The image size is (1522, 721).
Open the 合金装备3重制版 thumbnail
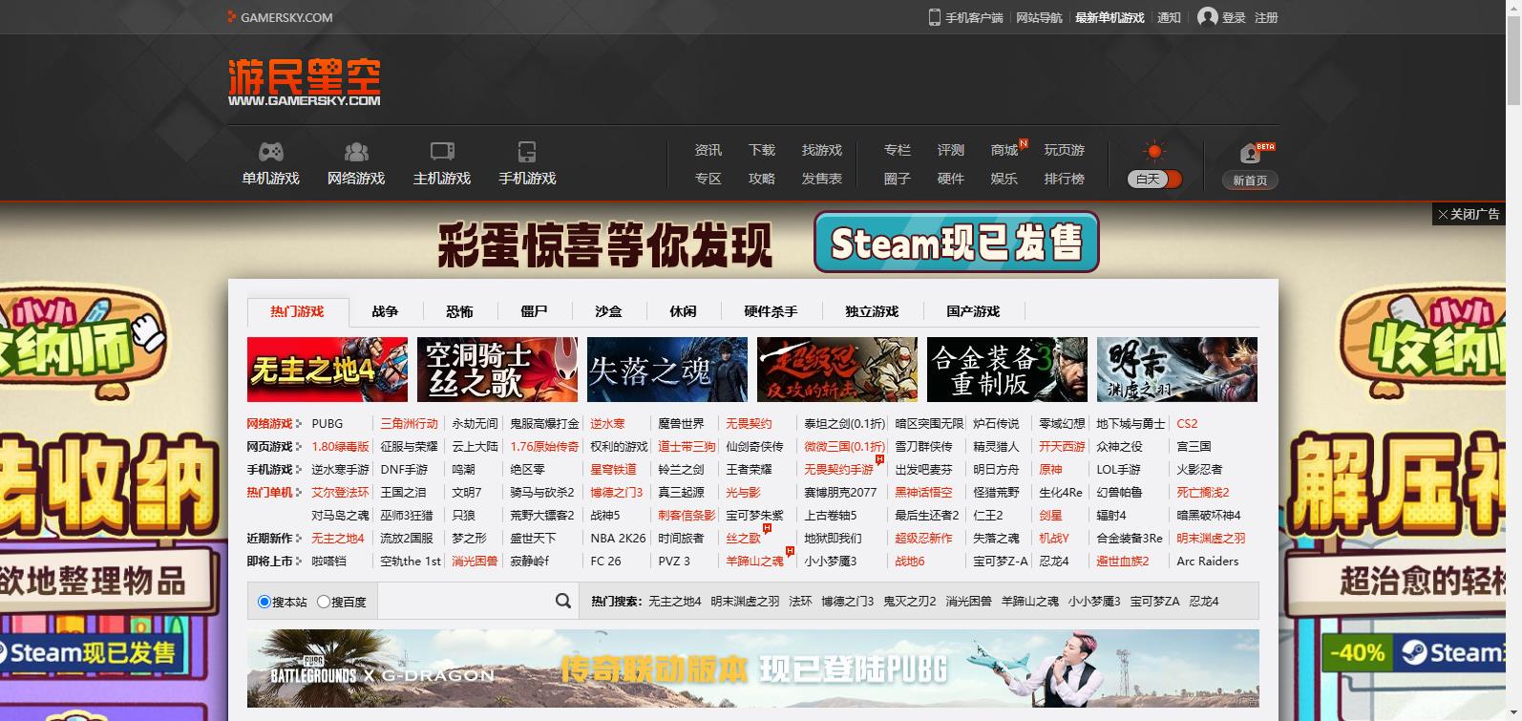pyautogui.click(x=1007, y=370)
